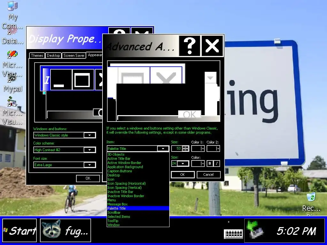Click the Start button on taskbar
This screenshot has height=245, width=327.
tap(19, 230)
